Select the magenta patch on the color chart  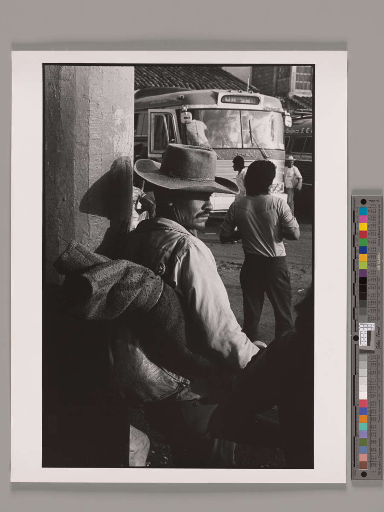pos(363,219)
